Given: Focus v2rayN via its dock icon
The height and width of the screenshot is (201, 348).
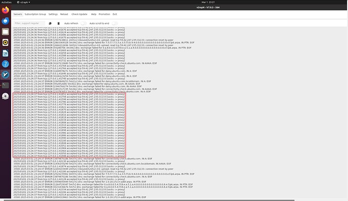Looking at the screenshot, I should point(6,75).
